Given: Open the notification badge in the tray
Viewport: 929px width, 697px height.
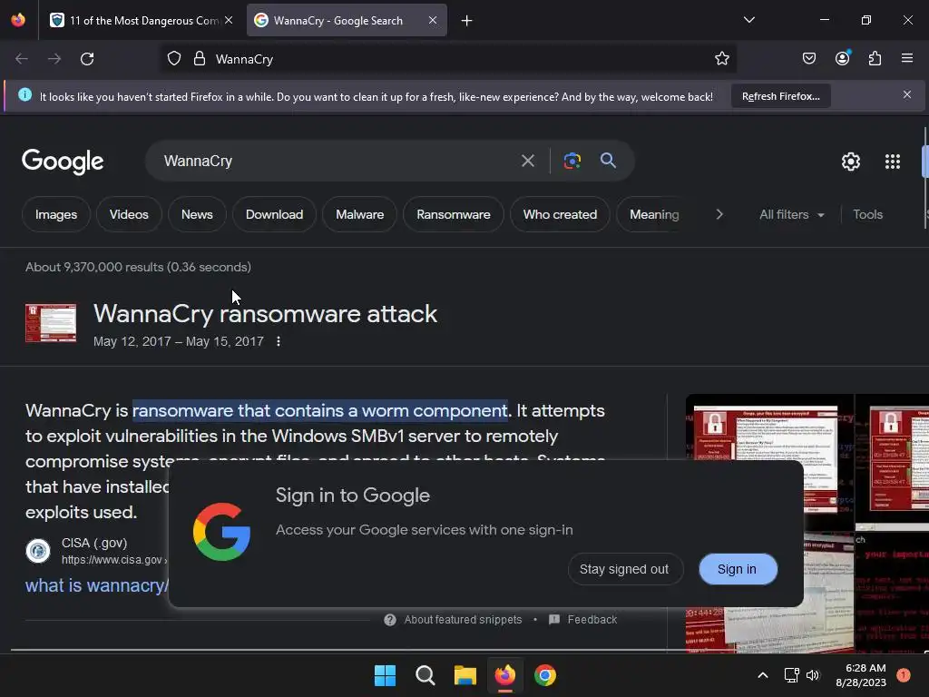Looking at the screenshot, I should (904, 675).
